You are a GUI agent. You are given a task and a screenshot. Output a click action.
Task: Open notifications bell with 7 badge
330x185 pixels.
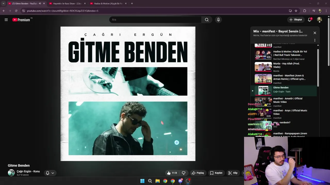tap(310, 20)
